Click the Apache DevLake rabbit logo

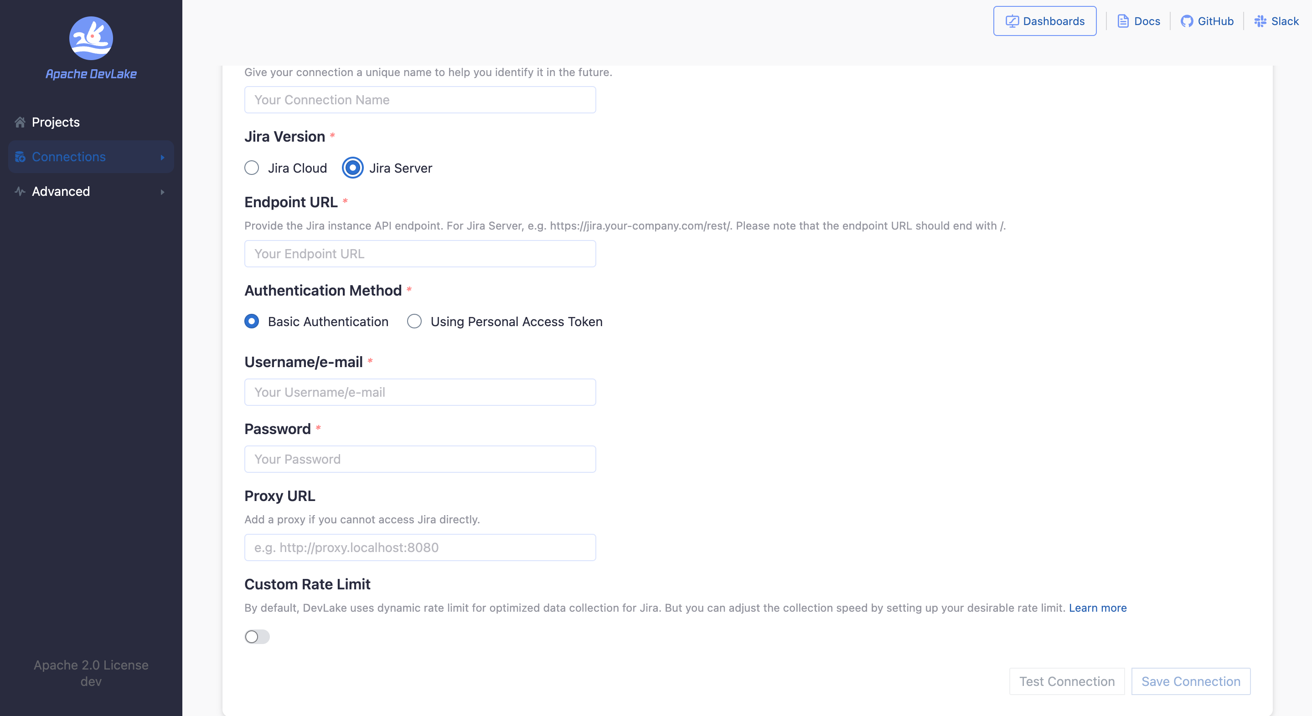91,38
